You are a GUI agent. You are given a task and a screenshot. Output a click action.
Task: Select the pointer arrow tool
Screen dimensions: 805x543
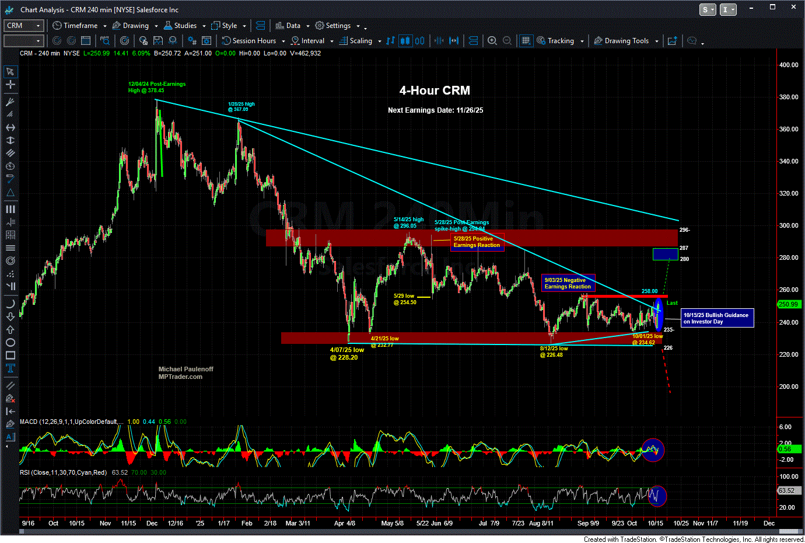10,72
